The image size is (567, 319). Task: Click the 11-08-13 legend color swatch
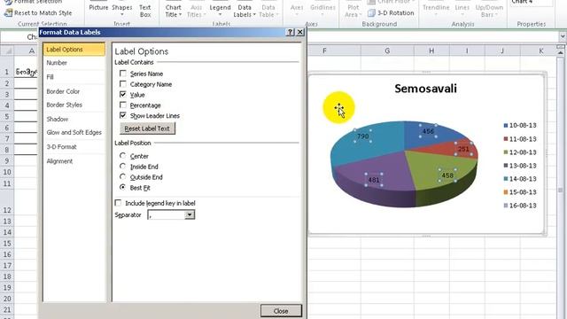(506, 139)
